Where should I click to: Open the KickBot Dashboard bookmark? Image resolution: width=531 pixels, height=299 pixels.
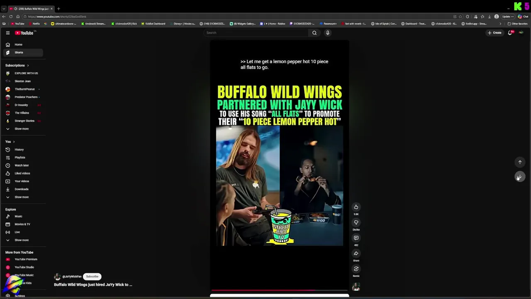click(x=153, y=24)
